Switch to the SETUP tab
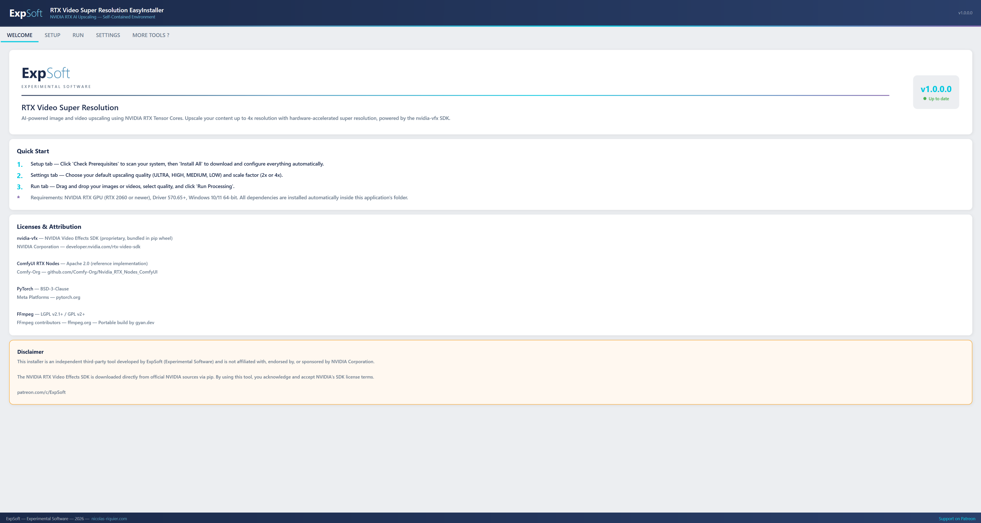Viewport: 981px width, 523px height. point(52,35)
